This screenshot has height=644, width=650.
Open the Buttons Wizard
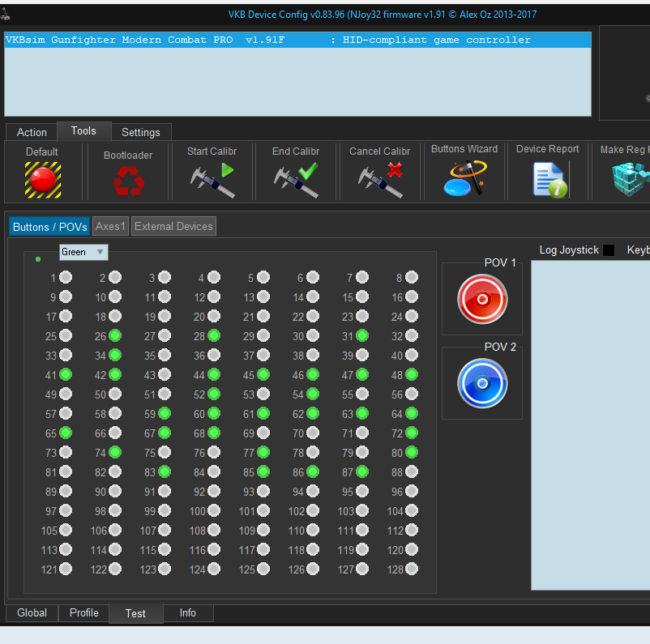tap(464, 178)
